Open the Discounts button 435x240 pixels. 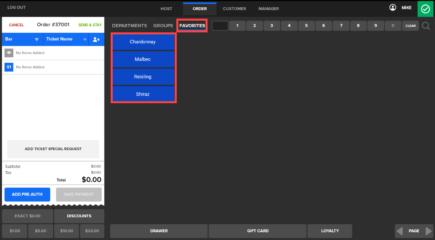click(79, 216)
